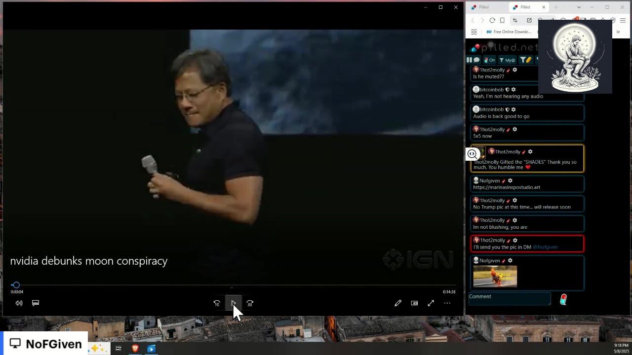632x355 pixels.
Task: Open Brave browser from the taskbar
Action: (x=135, y=349)
